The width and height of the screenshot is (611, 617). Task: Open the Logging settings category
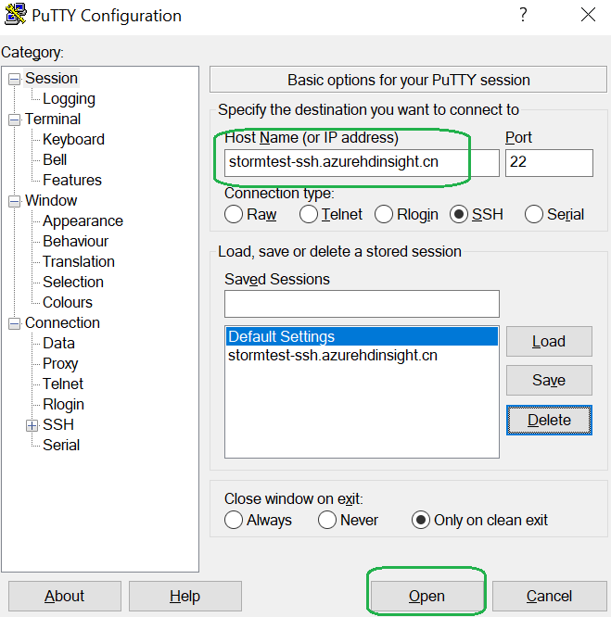pyautogui.click(x=69, y=98)
